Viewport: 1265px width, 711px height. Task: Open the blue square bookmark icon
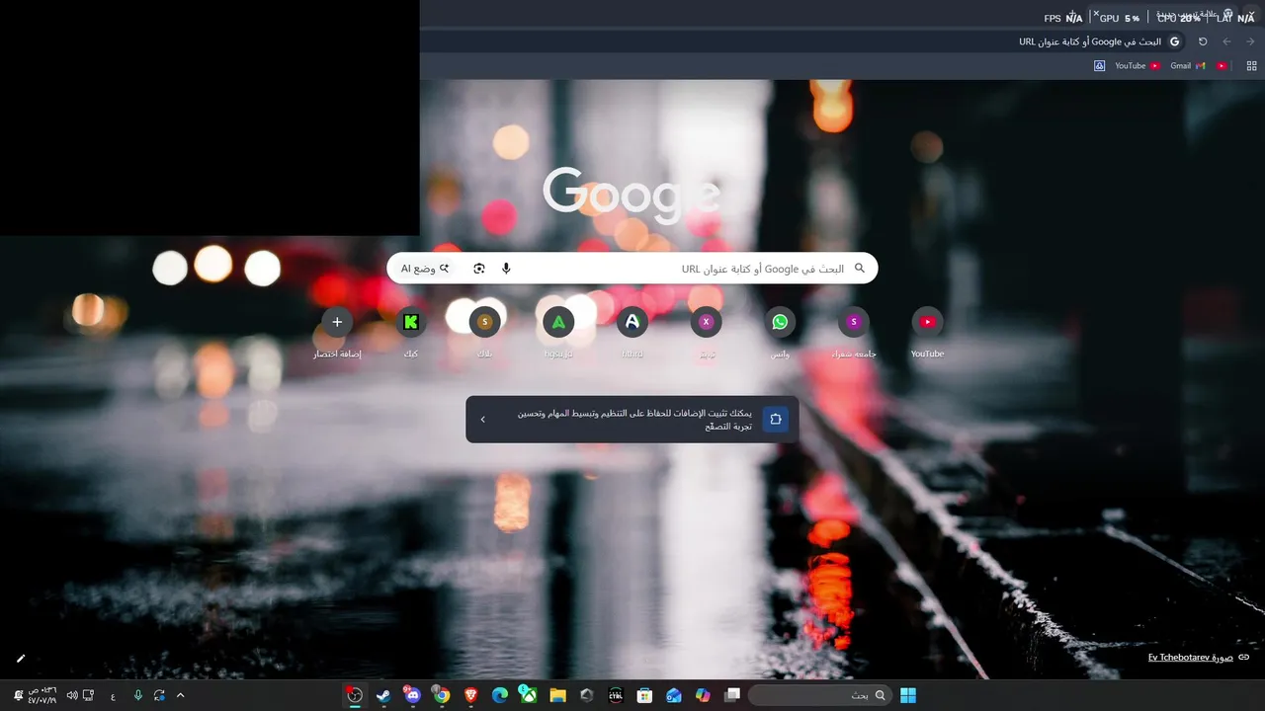click(x=1099, y=66)
